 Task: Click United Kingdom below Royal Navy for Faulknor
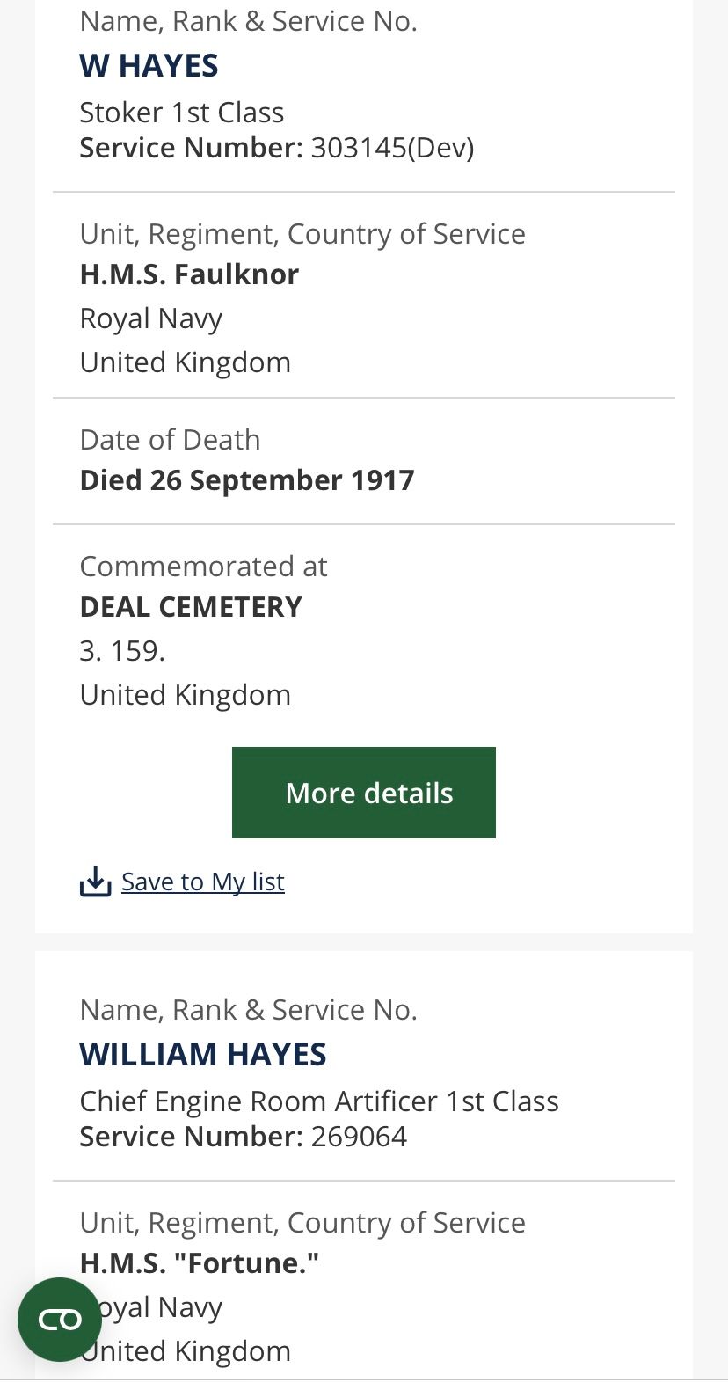pos(186,362)
